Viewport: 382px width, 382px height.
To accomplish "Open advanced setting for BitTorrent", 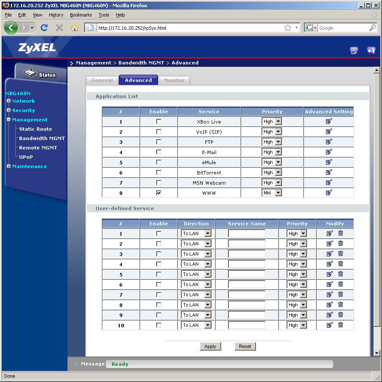I will [329, 172].
